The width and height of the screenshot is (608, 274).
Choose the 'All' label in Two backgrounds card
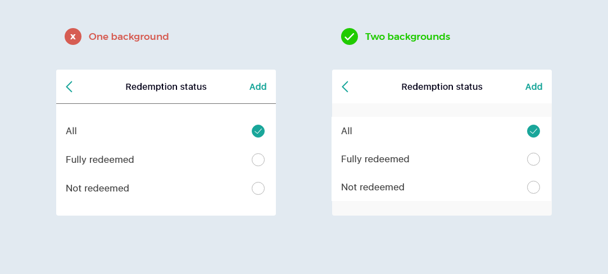coord(347,131)
